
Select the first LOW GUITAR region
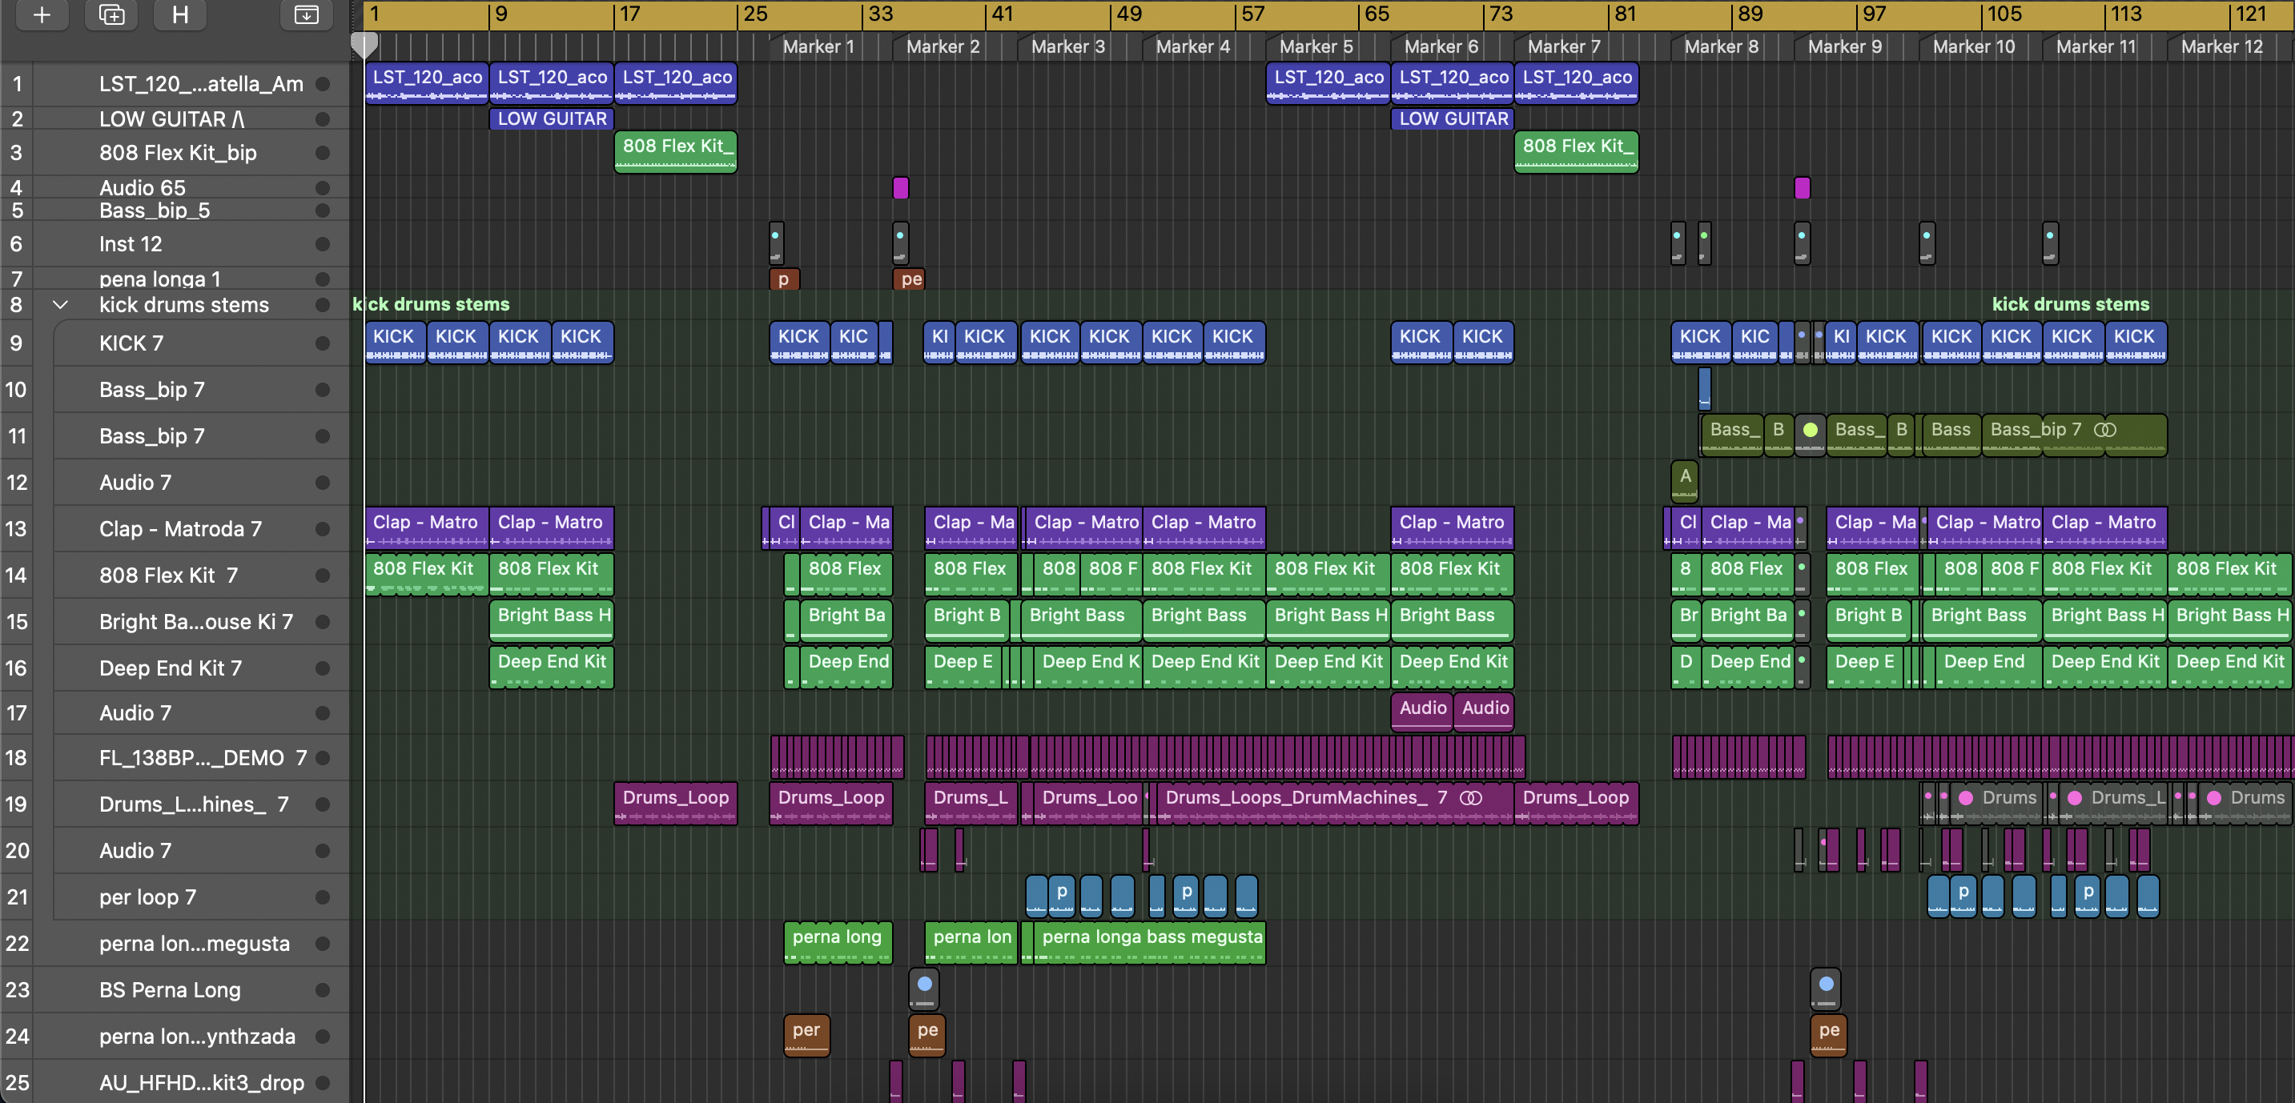[552, 119]
